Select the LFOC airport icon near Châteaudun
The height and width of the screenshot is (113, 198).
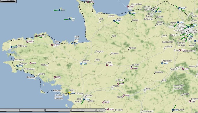[x=162, y=64]
